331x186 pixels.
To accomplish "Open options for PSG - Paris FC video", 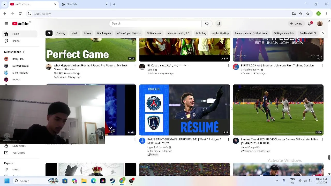I will [x=228, y=140].
